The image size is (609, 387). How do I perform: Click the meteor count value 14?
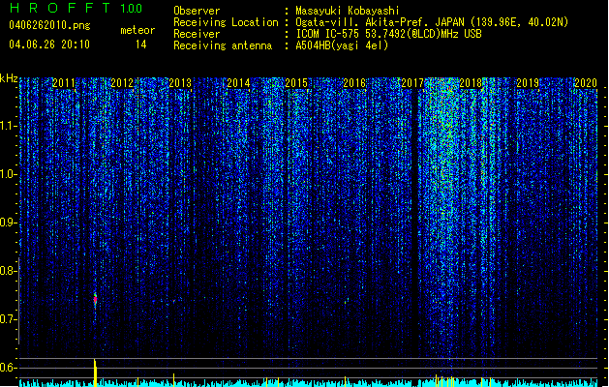141,45
